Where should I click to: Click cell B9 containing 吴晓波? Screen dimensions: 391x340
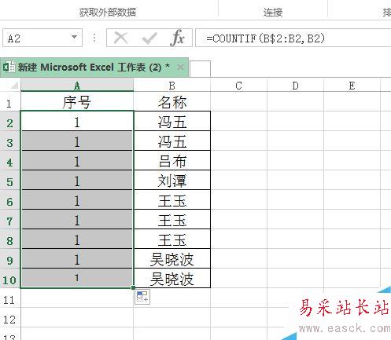point(172,258)
